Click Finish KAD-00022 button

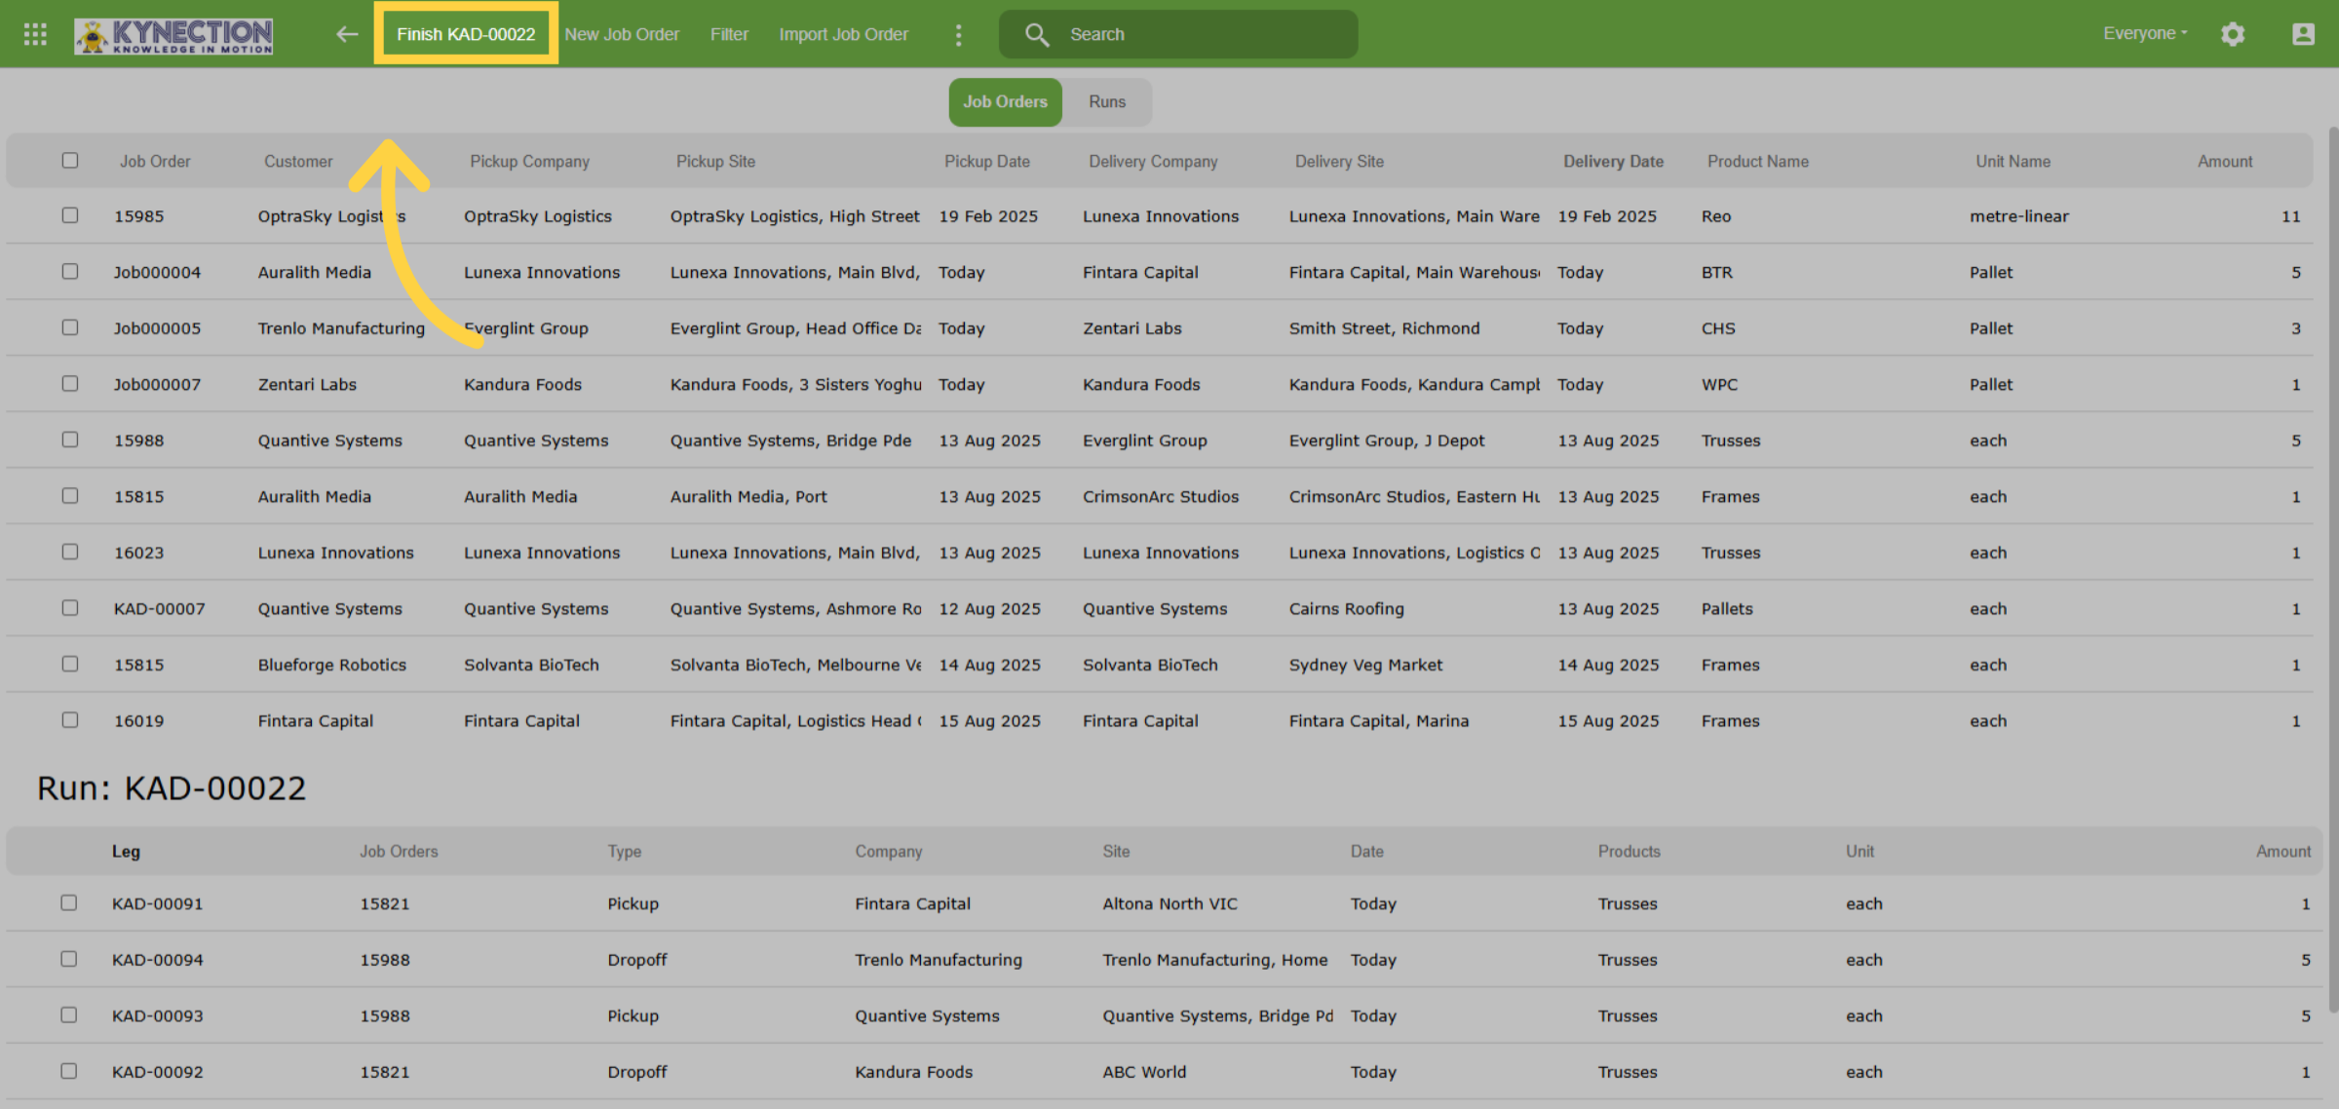tap(466, 34)
